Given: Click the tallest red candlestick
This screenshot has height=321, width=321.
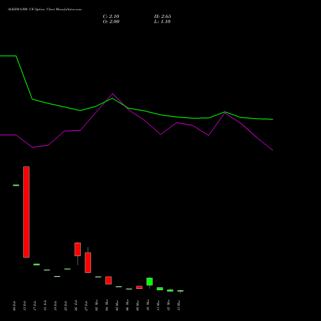Looking at the screenshot, I should tap(26, 212).
